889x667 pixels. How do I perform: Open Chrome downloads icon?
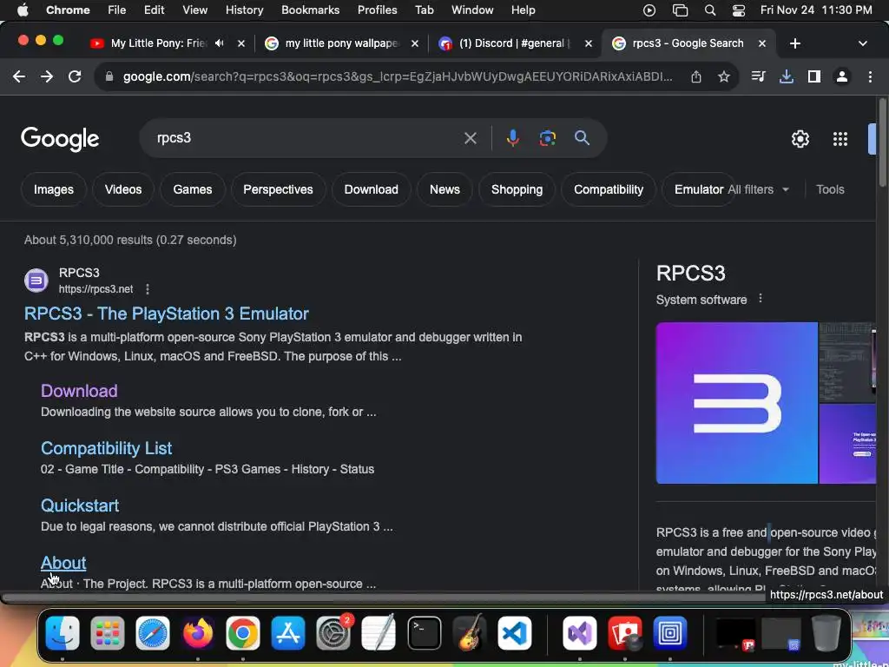[787, 76]
